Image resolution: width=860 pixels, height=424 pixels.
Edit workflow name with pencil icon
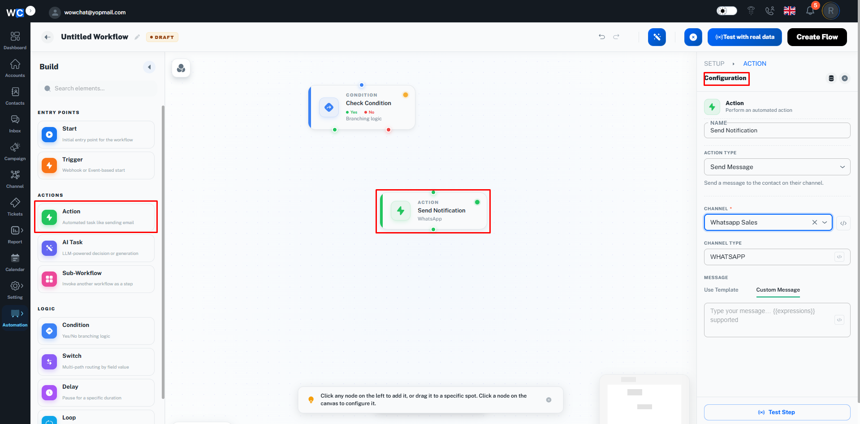click(x=137, y=37)
